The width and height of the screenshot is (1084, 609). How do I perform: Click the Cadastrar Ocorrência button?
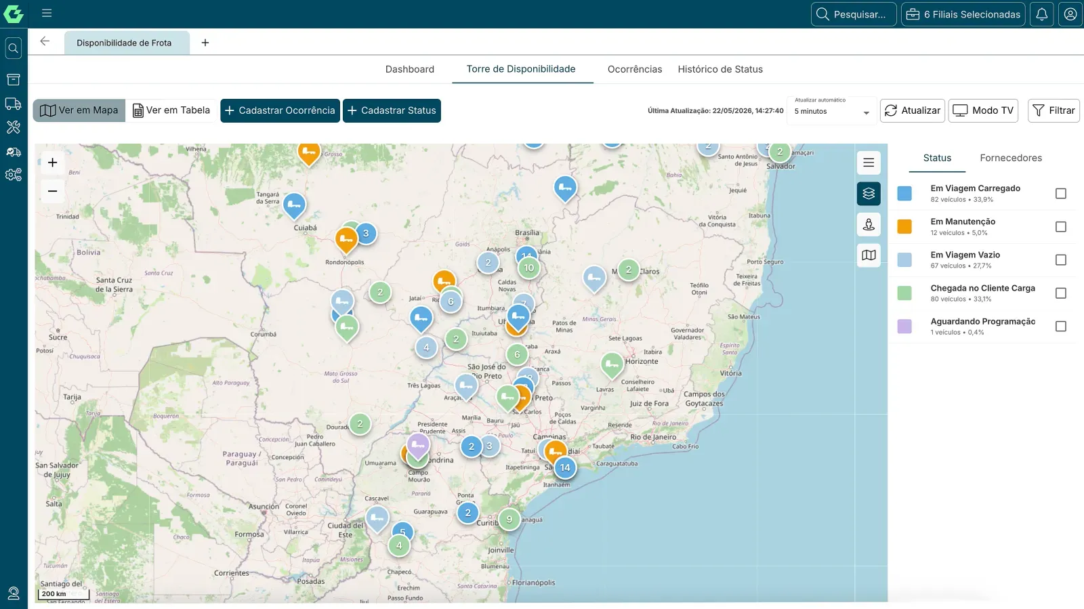(x=280, y=110)
